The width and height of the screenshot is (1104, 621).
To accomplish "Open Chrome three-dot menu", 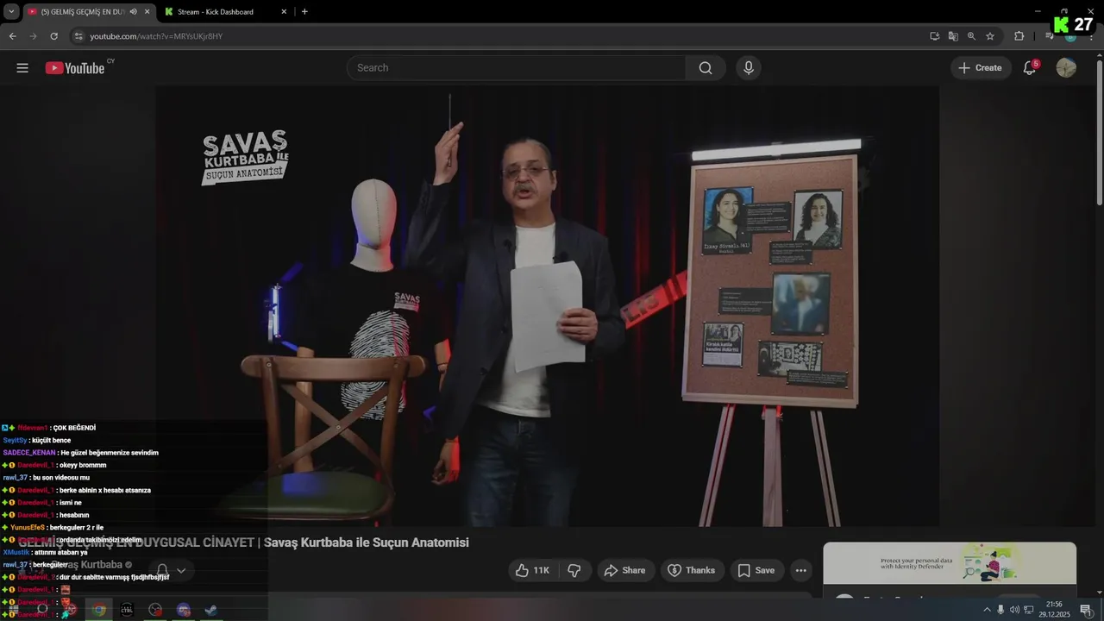I will [x=1091, y=36].
